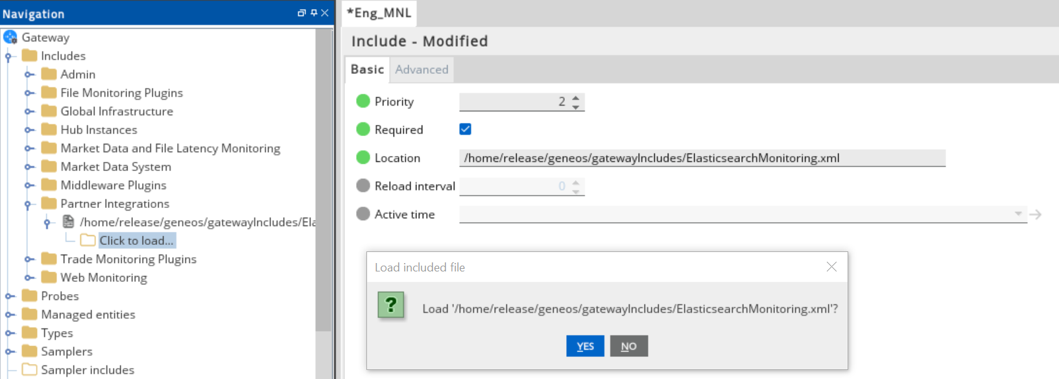
Task: Confirm loading with the YES button
Action: pos(585,346)
